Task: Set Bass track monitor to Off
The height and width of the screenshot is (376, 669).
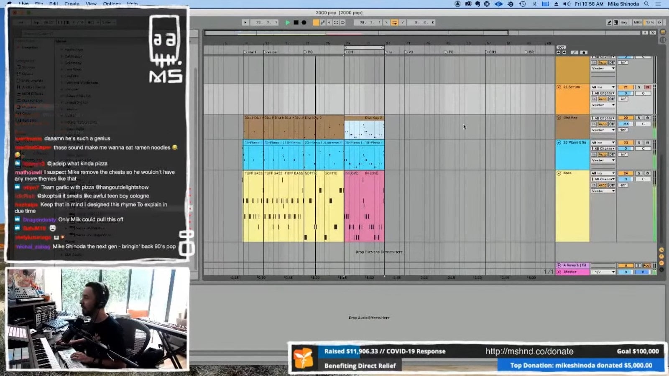Action: click(612, 185)
